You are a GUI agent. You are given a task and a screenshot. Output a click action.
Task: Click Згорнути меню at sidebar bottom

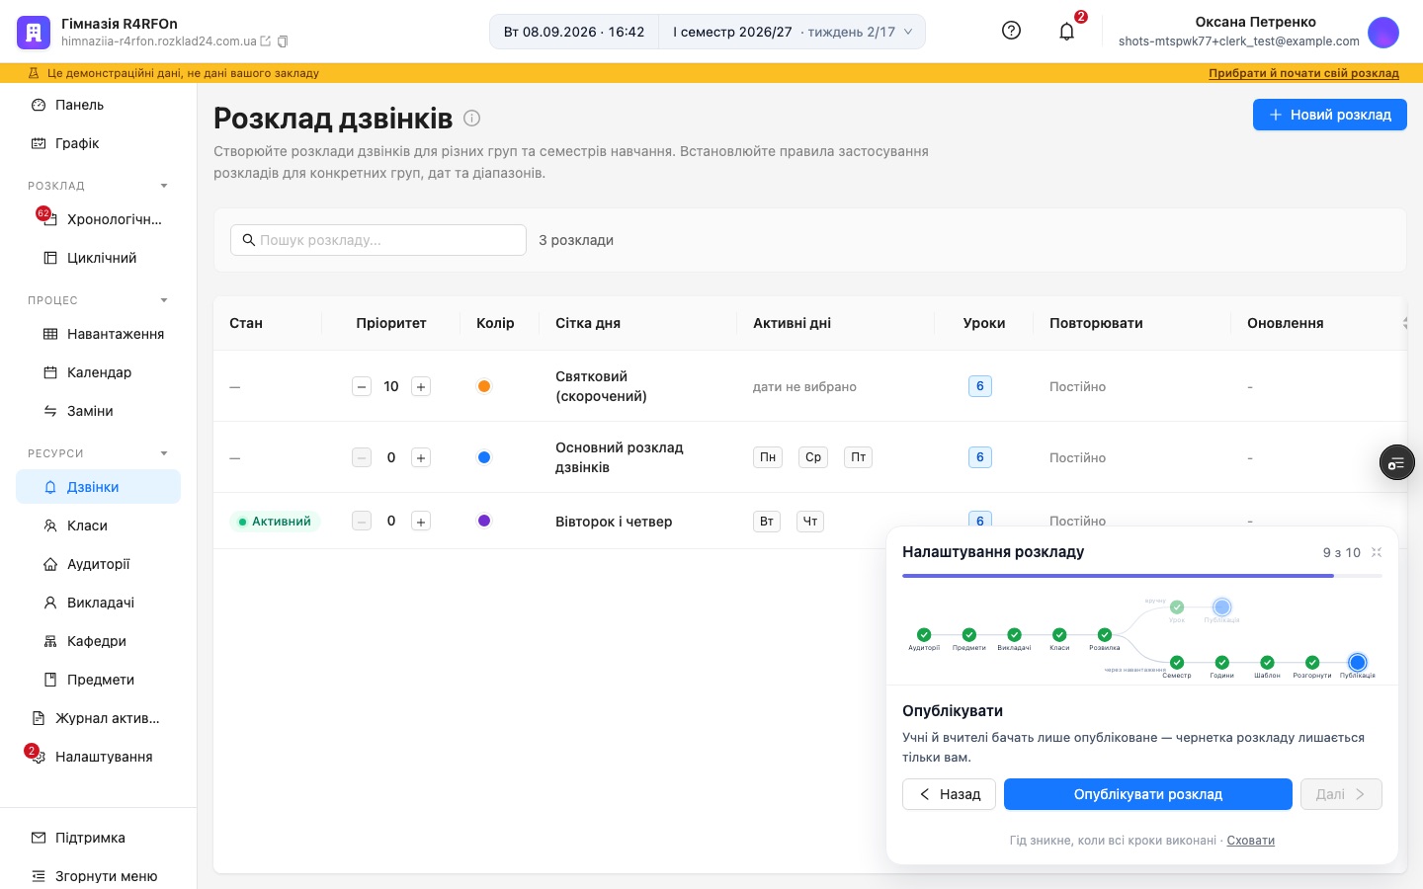coord(98,876)
